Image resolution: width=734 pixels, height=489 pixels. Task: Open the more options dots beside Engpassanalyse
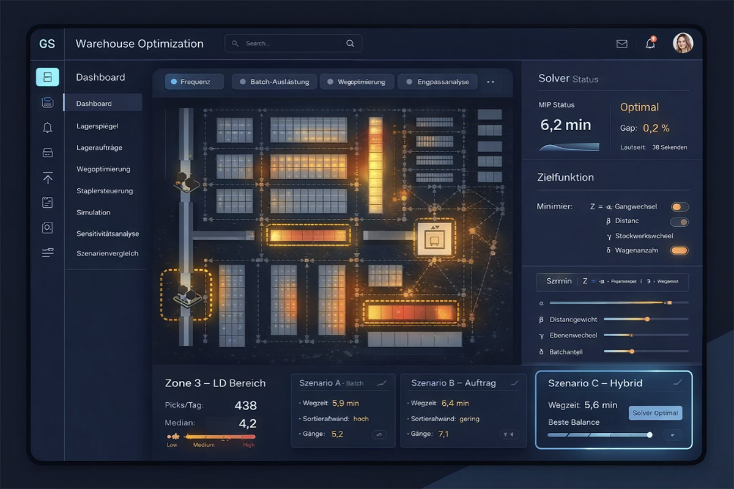pos(490,81)
